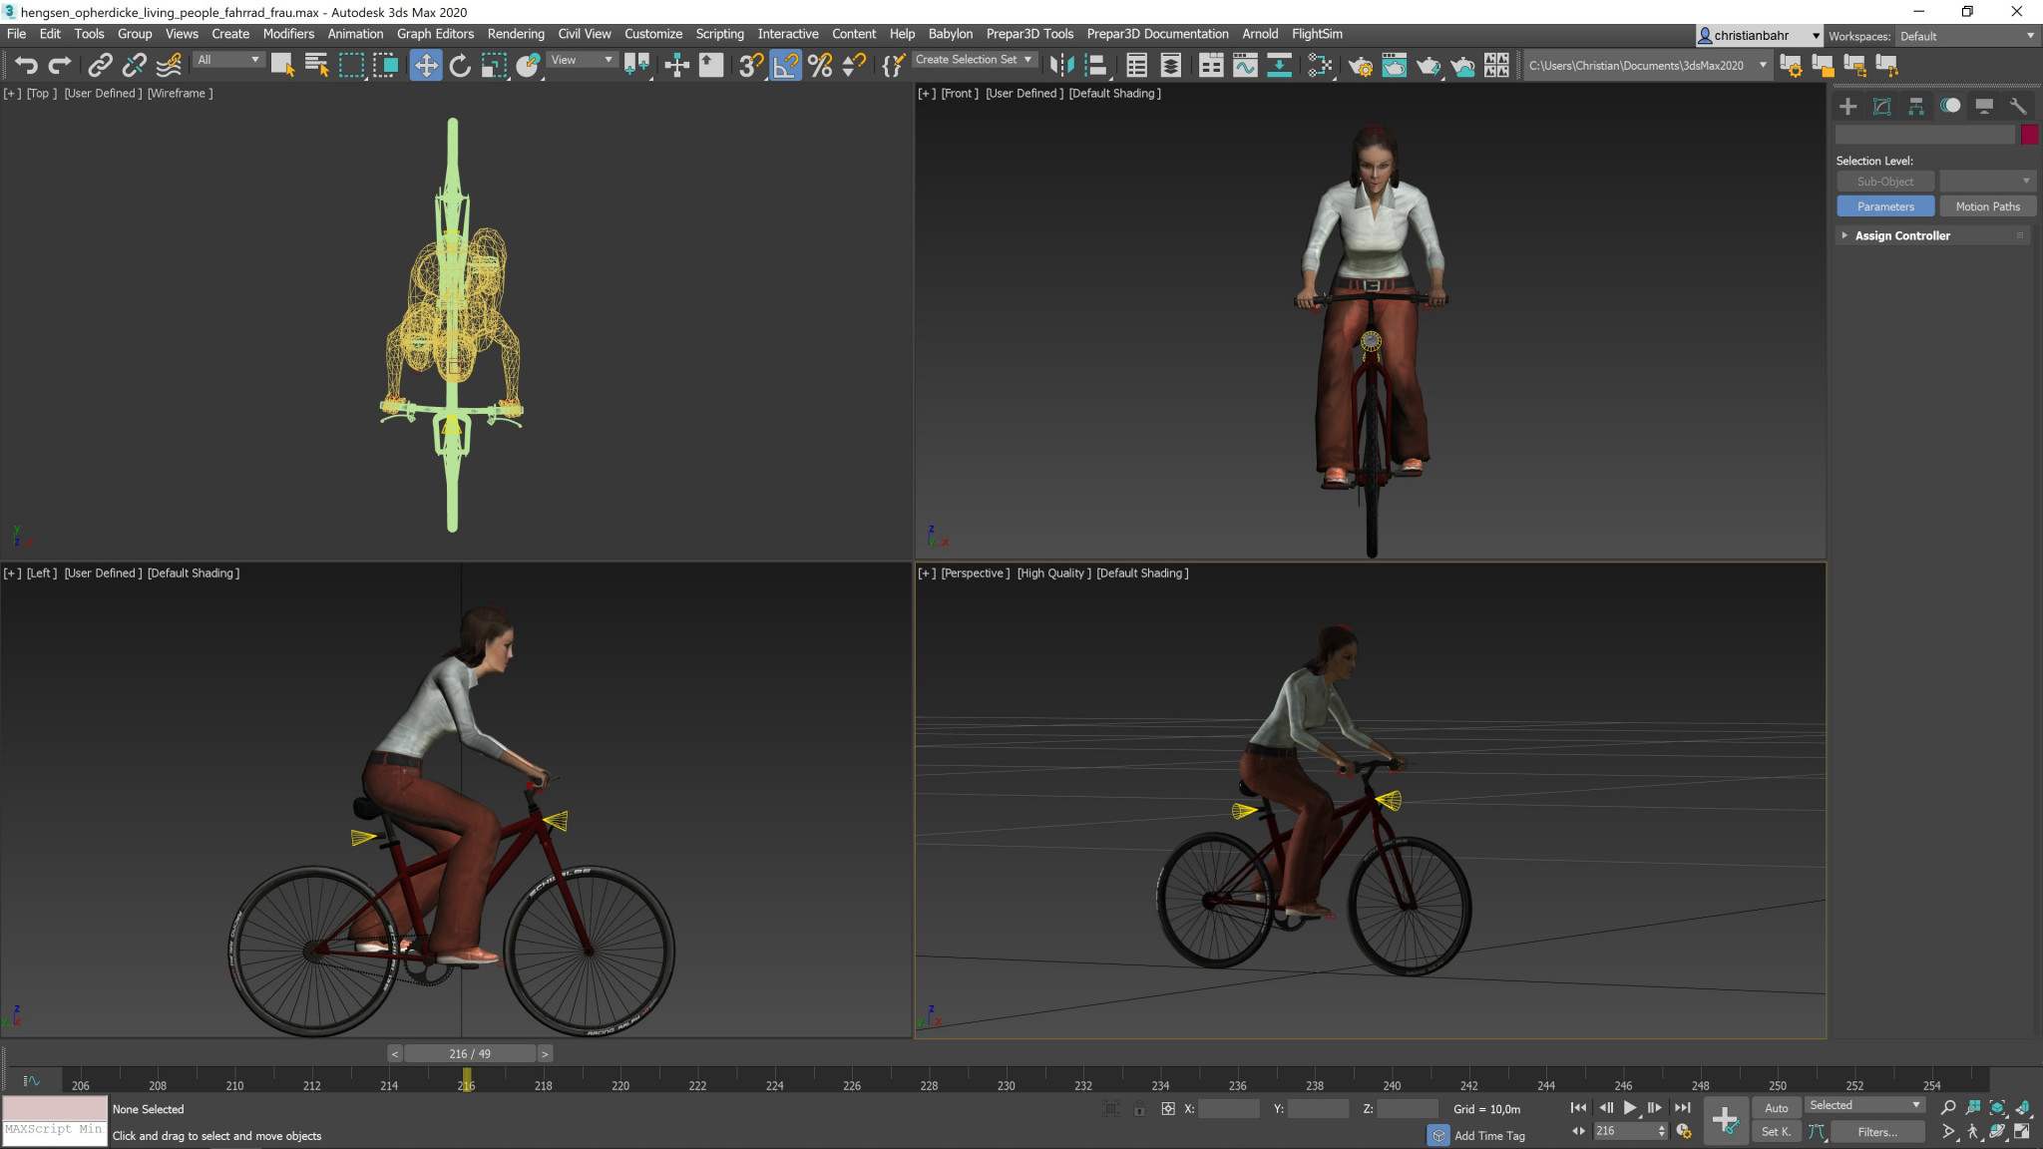Click the Orbit viewport navigation icon
The width and height of the screenshot is (2043, 1149).
[x=1997, y=1131]
